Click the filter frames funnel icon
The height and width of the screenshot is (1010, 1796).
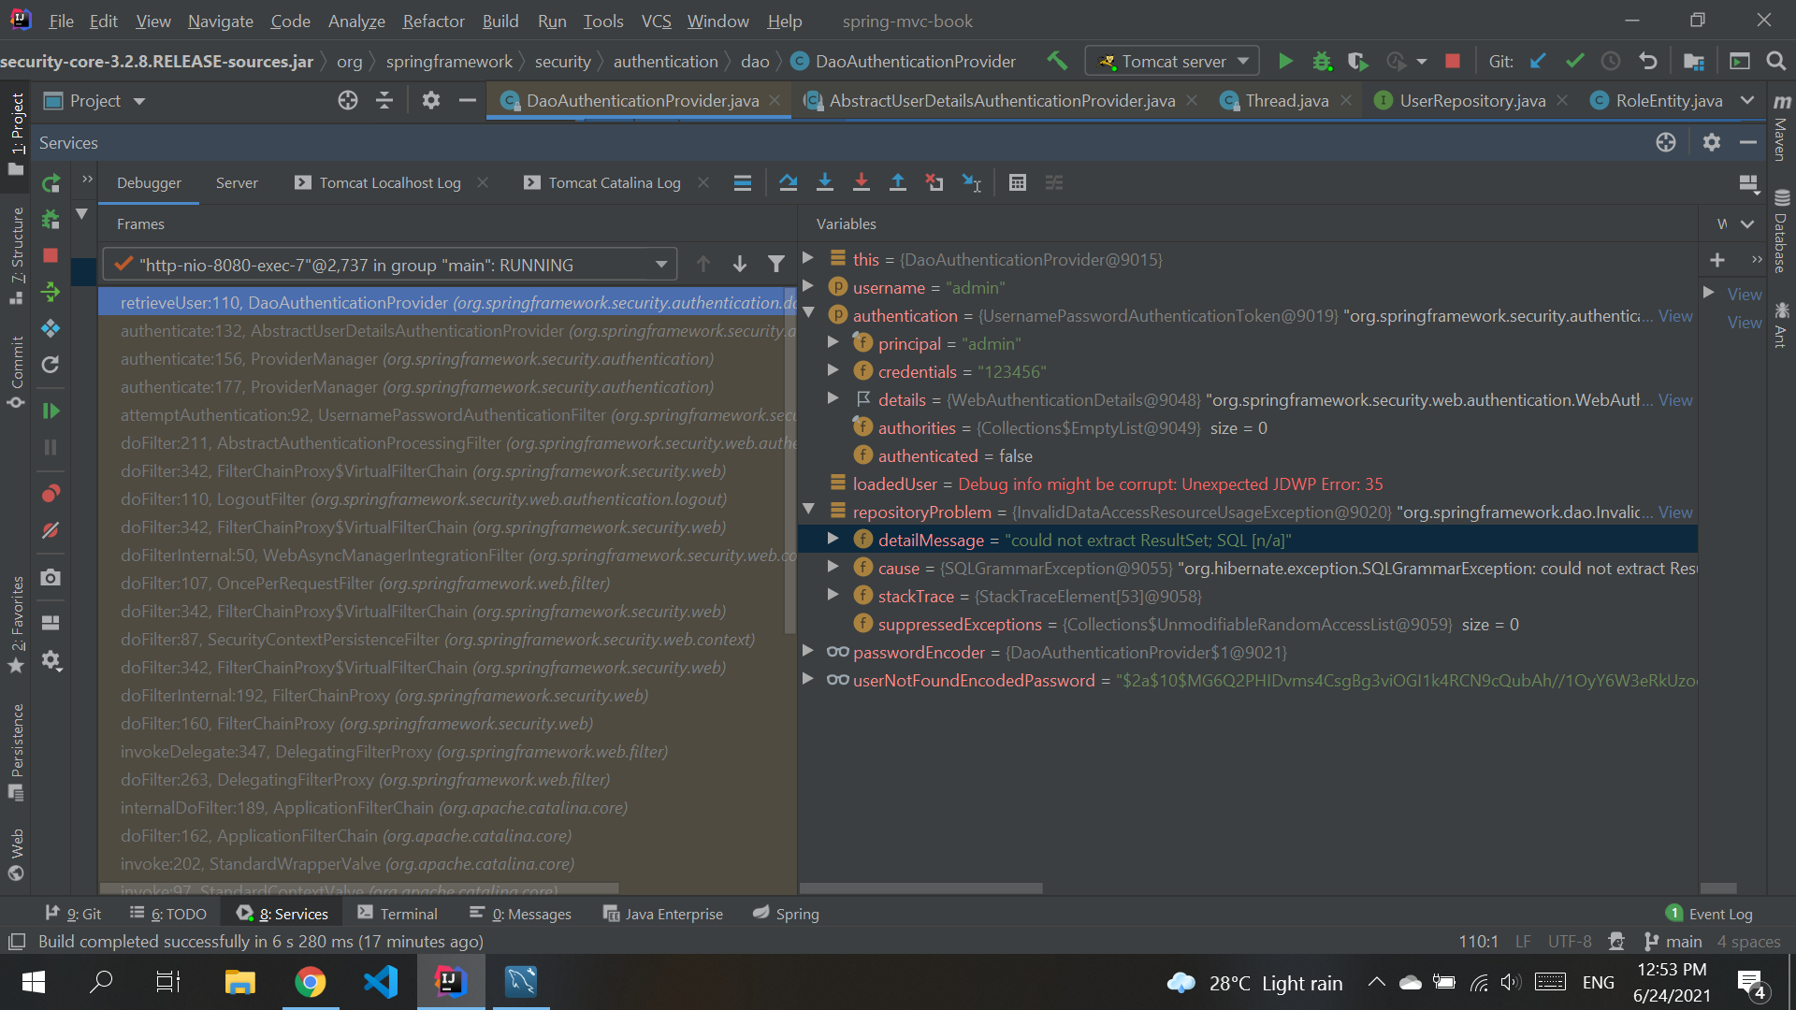775,265
